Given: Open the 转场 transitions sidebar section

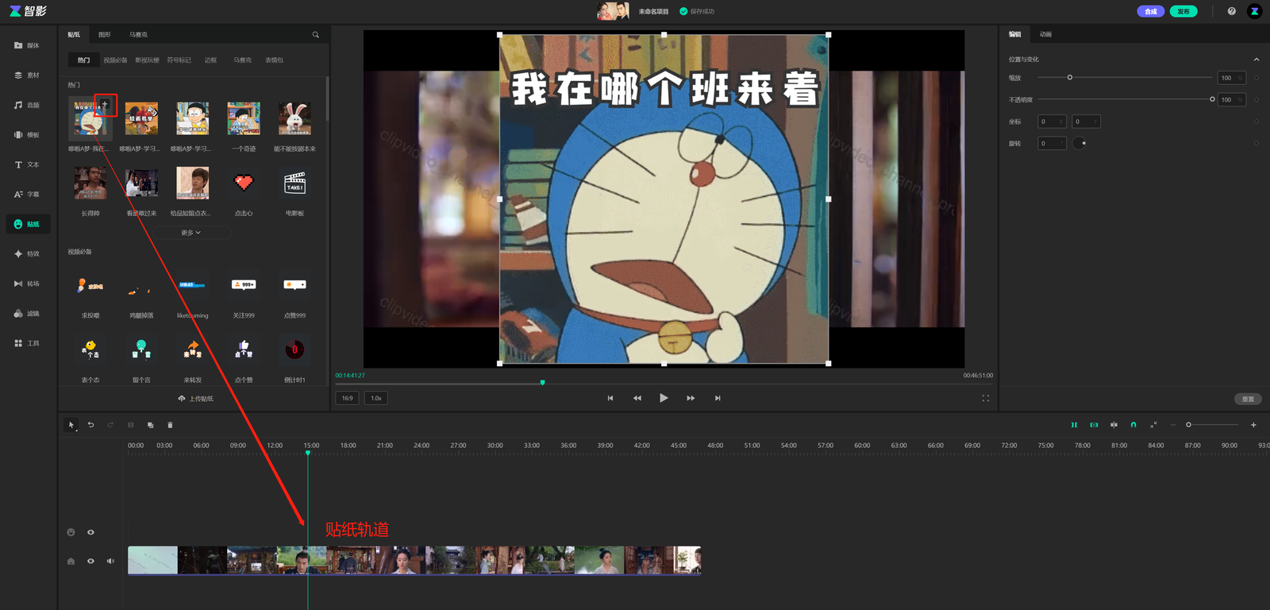Looking at the screenshot, I should tap(27, 284).
